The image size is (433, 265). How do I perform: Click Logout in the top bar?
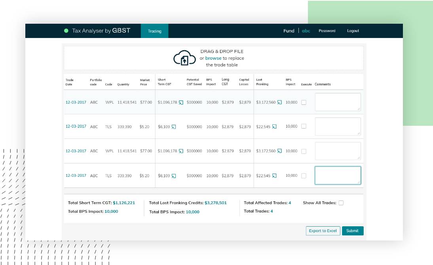click(x=353, y=31)
